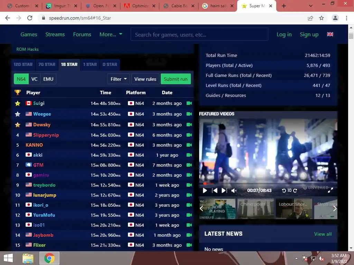Open Windows Start menu
Viewport: 354px width, 265px height.
coord(8,258)
